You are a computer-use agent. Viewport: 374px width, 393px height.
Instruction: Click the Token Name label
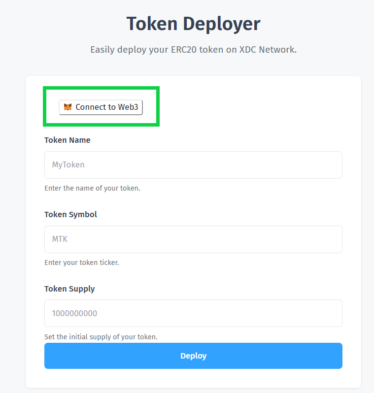tap(68, 140)
